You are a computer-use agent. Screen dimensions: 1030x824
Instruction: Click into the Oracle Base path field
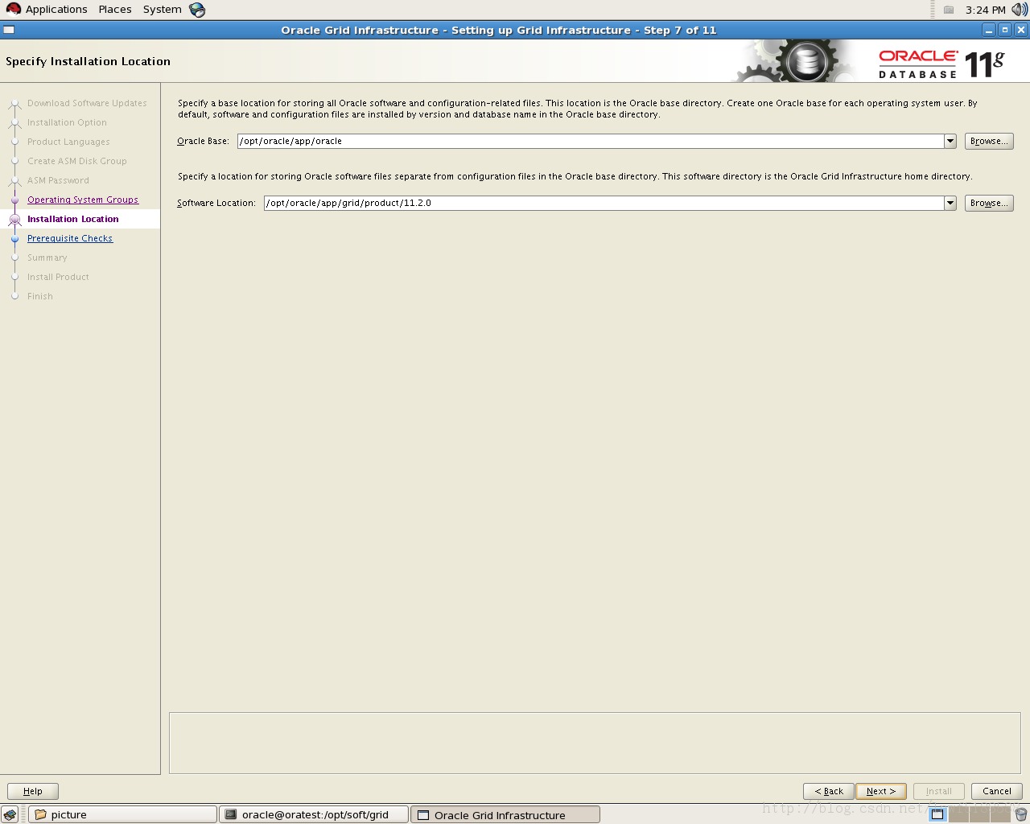(x=591, y=141)
